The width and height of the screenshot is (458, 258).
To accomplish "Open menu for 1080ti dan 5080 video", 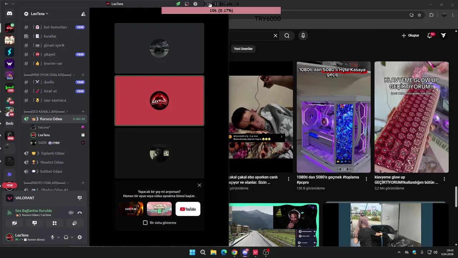I will coord(366,179).
